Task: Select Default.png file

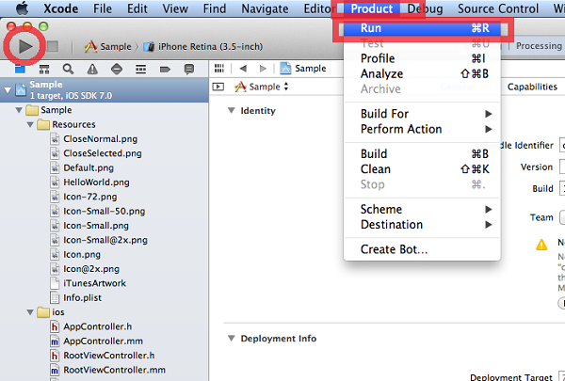Action: pos(89,167)
